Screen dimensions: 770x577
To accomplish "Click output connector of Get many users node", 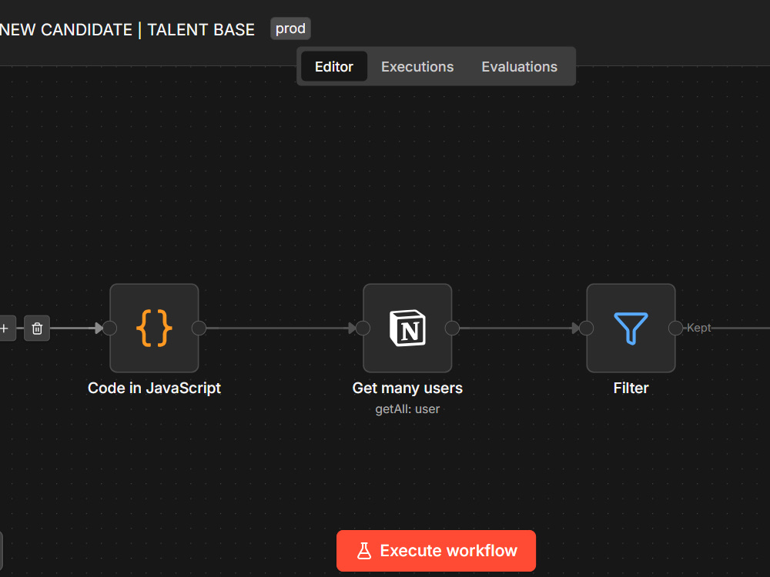I will click(x=452, y=329).
